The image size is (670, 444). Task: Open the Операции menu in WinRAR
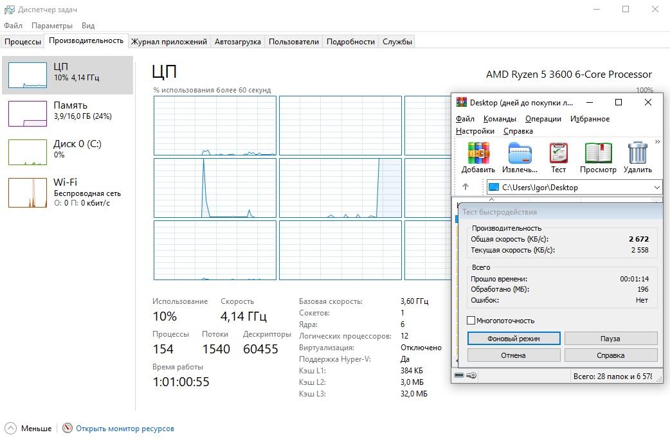click(x=543, y=119)
